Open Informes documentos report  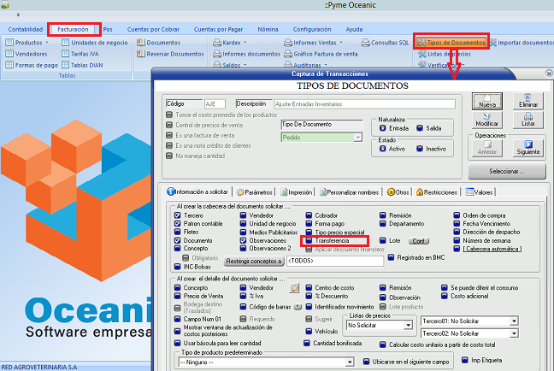point(246,54)
